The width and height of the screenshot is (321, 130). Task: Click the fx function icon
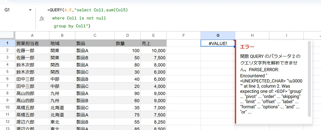point(42,18)
